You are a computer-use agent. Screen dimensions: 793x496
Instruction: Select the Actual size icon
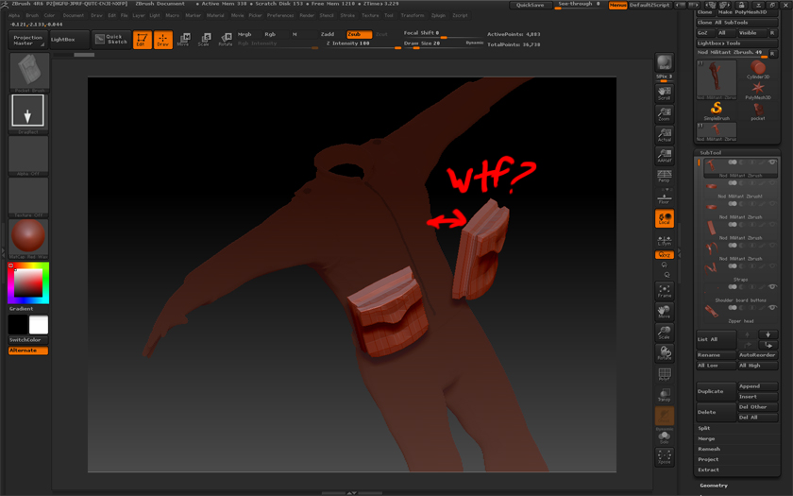[665, 135]
